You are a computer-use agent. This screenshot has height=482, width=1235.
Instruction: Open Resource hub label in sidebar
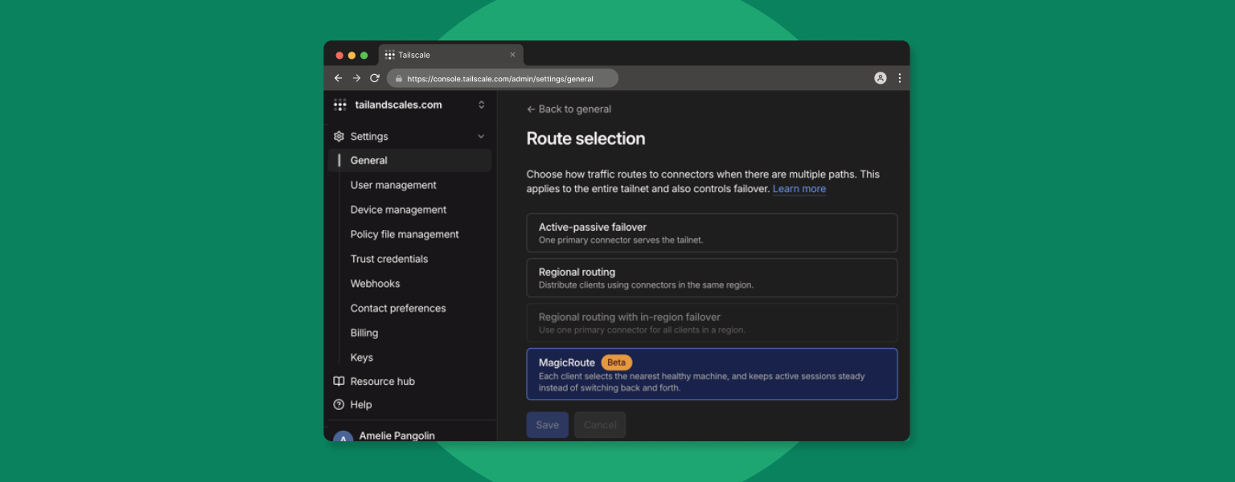coord(382,381)
